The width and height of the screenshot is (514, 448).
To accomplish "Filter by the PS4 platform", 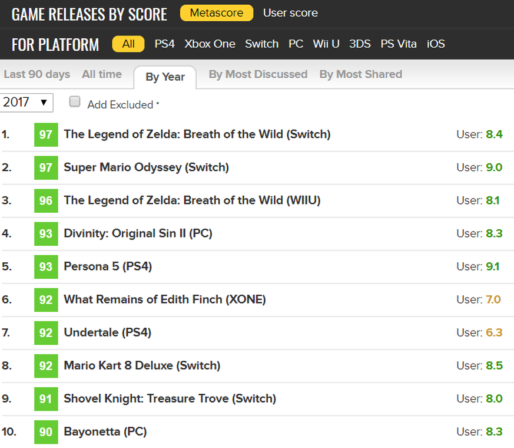I will click(164, 44).
